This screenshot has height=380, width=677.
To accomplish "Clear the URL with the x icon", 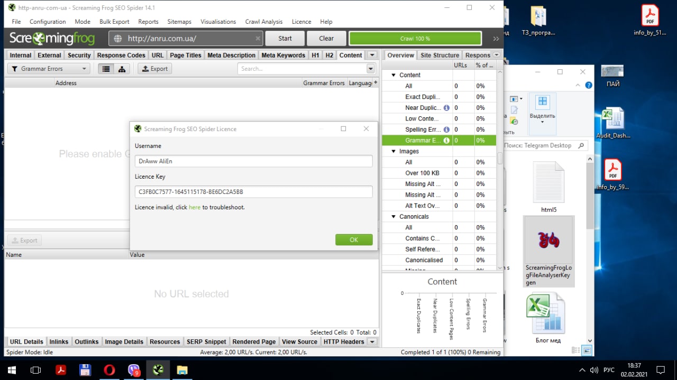I will click(258, 39).
